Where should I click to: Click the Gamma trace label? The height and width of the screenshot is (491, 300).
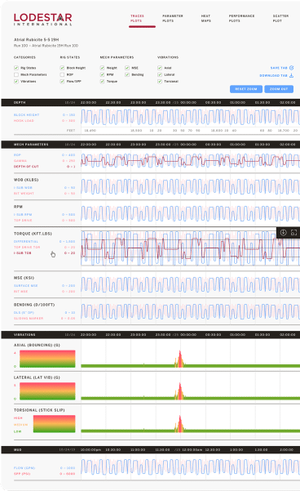[x=20, y=161]
